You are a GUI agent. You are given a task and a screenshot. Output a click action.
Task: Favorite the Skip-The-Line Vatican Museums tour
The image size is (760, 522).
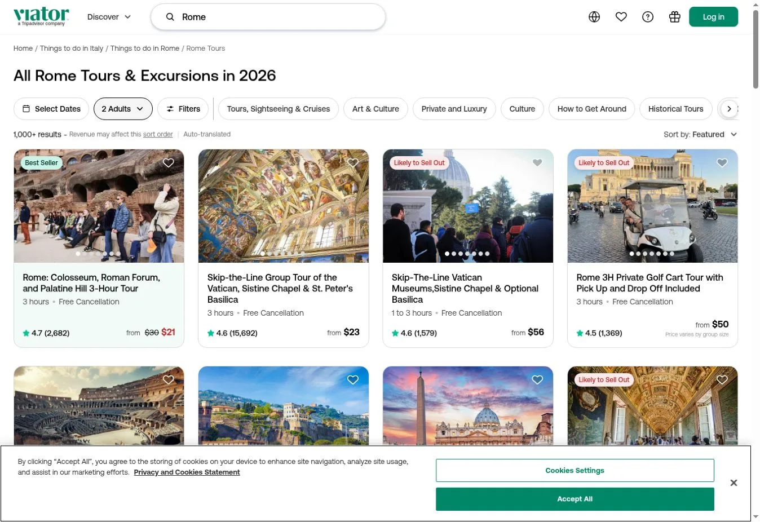[x=537, y=163]
